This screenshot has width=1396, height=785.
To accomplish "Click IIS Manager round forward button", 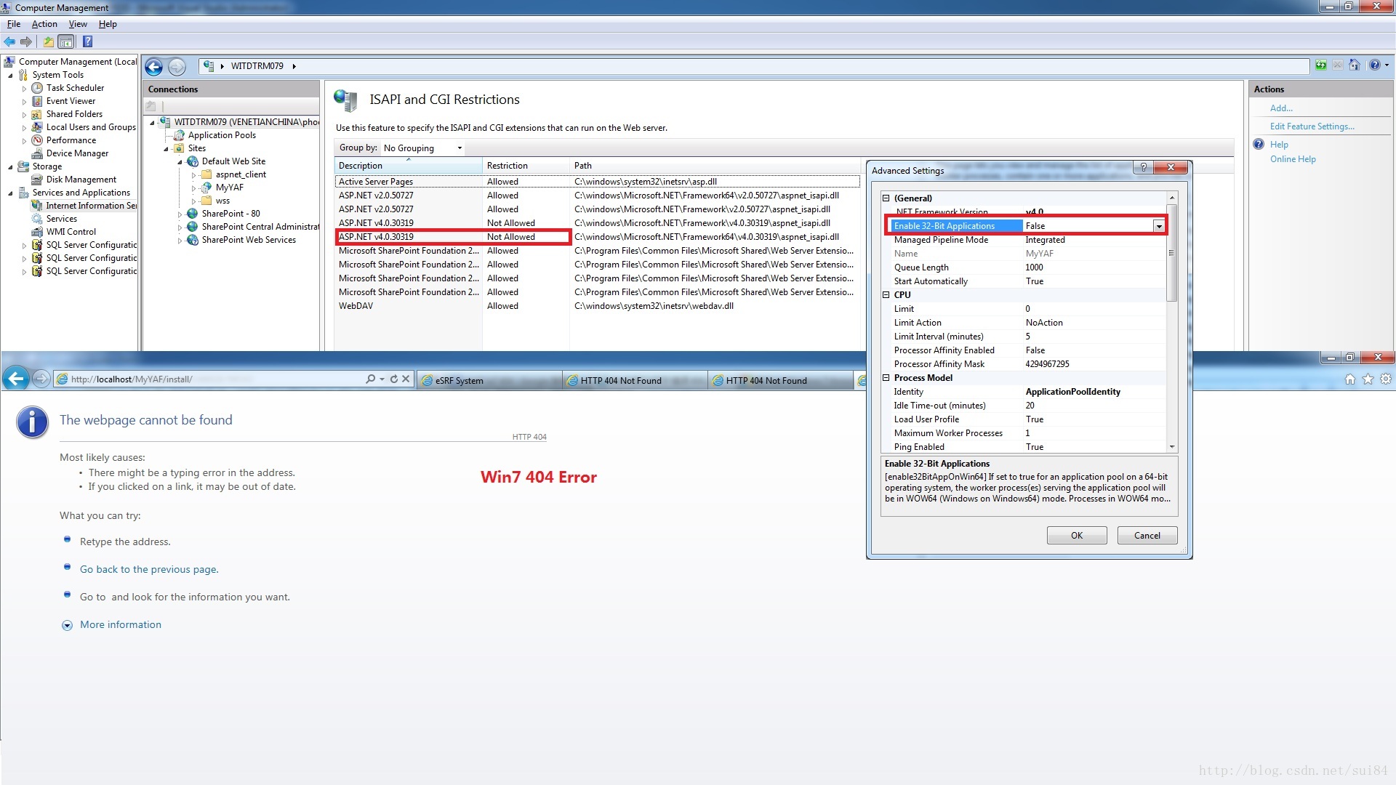I will point(177,67).
